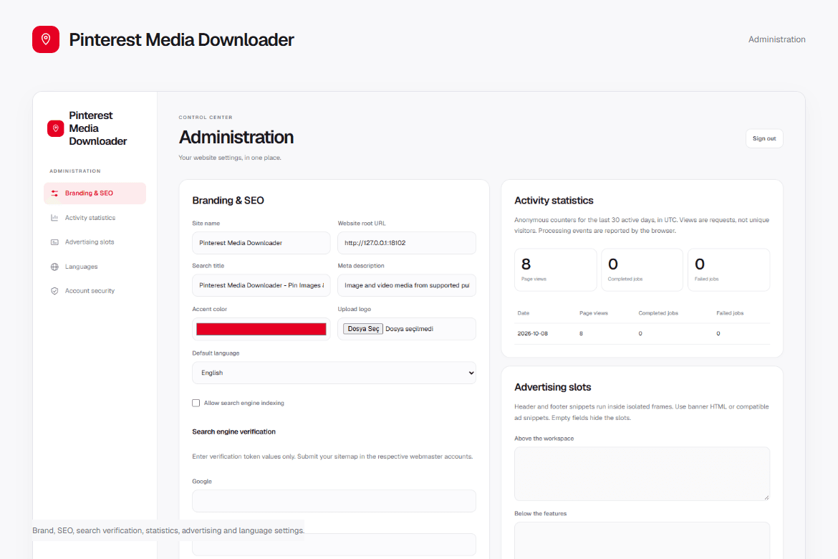Screen dimensions: 838x559
Task: Open Branding & SEO section
Action: pyautogui.click(x=95, y=193)
